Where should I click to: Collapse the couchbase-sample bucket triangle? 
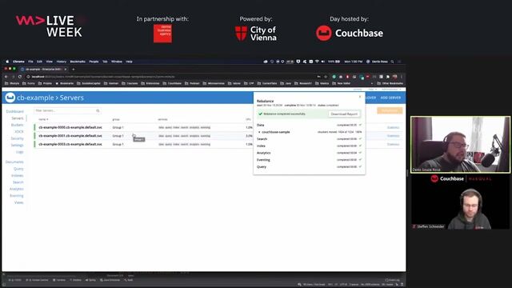259,132
